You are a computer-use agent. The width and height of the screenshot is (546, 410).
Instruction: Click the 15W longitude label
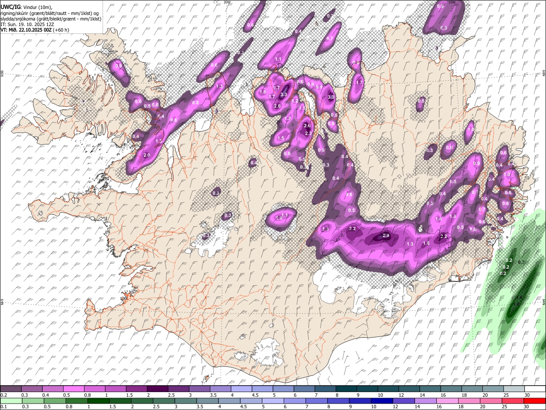(x=452, y=2)
